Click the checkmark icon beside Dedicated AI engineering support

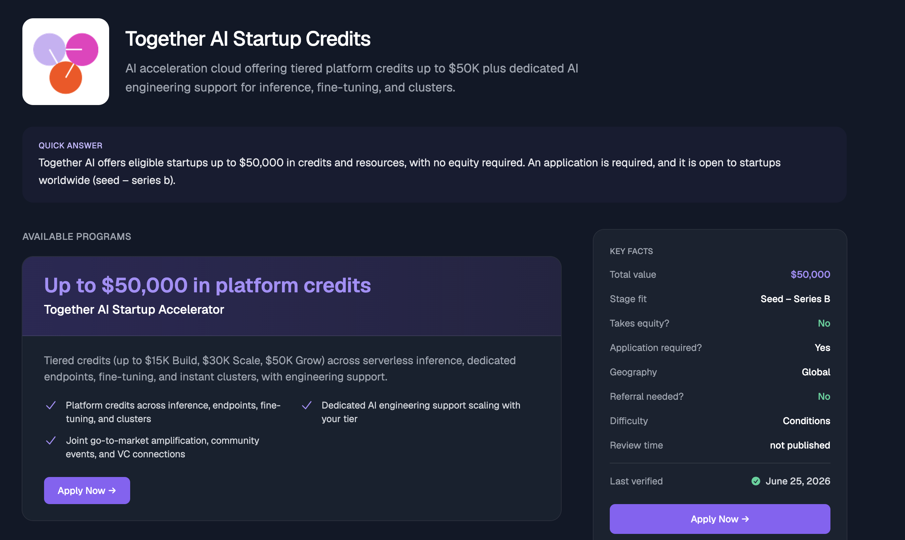point(307,406)
